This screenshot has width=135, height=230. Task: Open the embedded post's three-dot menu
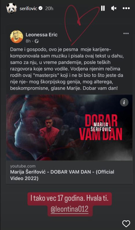point(126,33)
